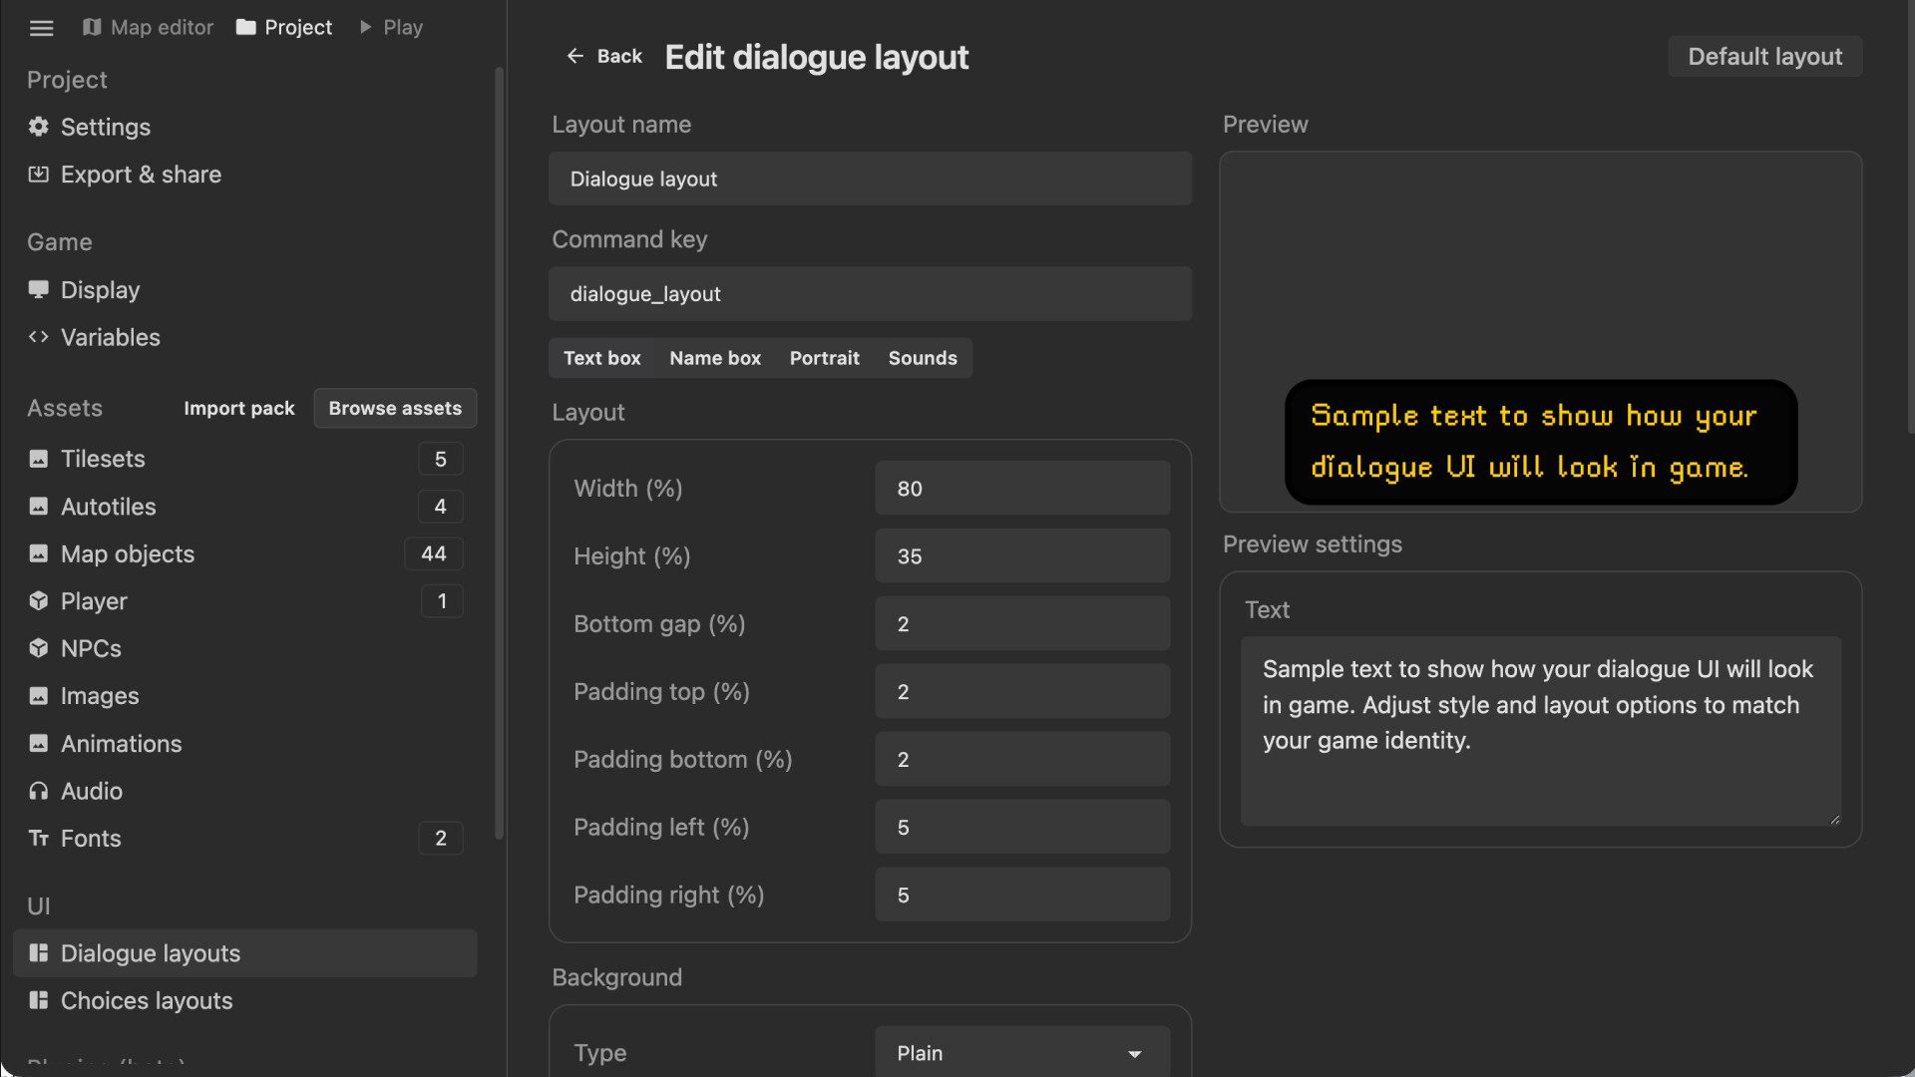Click the Player cube icon
The width and height of the screenshot is (1915, 1077).
tap(38, 601)
